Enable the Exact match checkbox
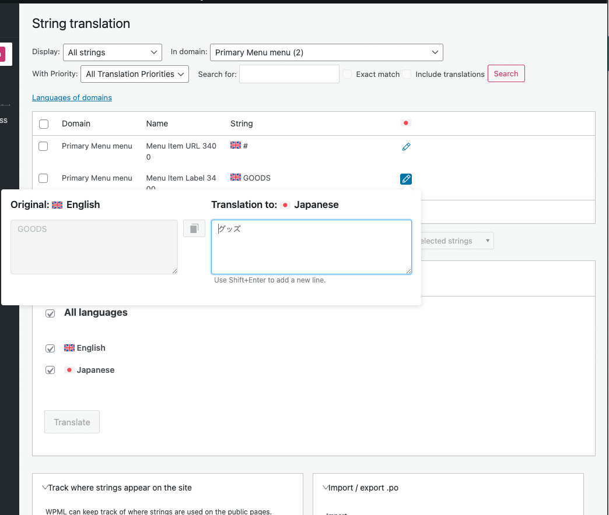This screenshot has width=609, height=515. tap(347, 74)
